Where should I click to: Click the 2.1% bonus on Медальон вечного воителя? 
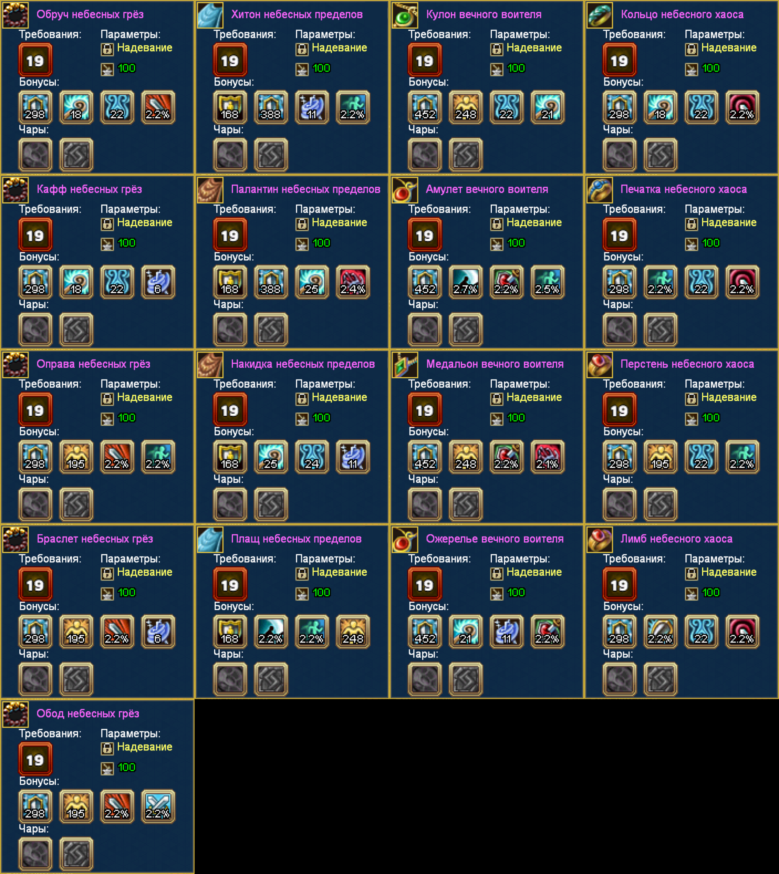click(x=547, y=457)
